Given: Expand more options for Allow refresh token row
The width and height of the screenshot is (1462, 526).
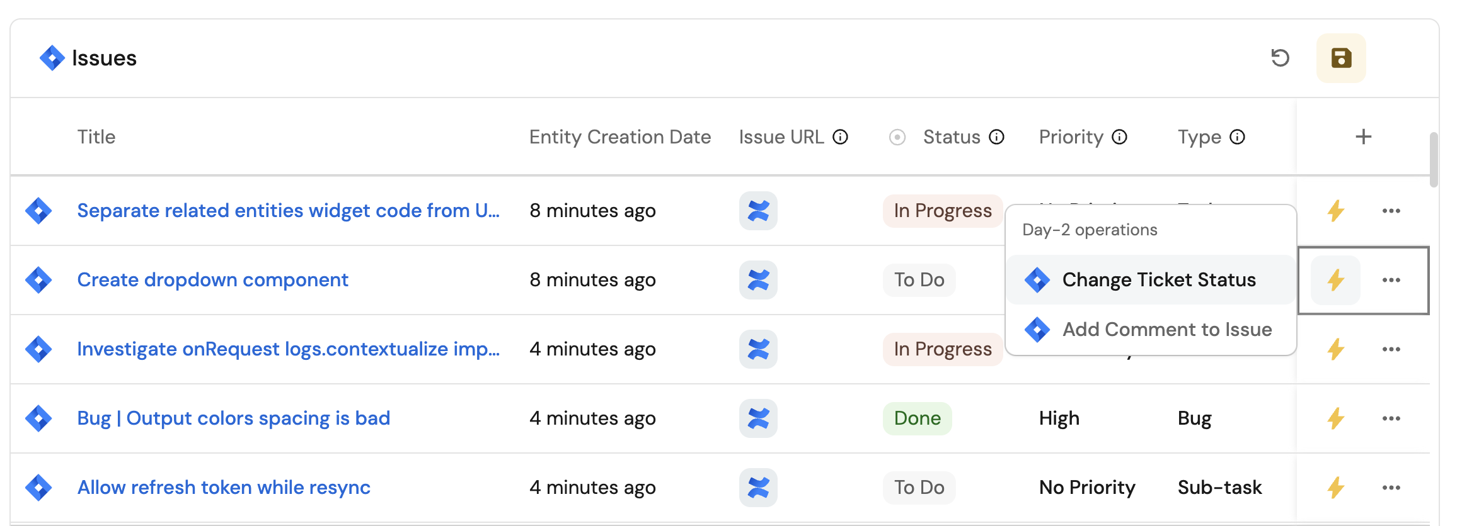Looking at the screenshot, I should [1391, 488].
